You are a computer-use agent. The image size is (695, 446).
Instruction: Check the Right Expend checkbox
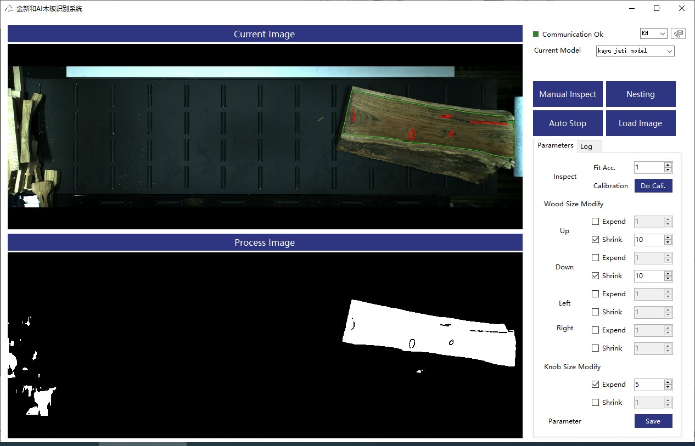coord(595,330)
